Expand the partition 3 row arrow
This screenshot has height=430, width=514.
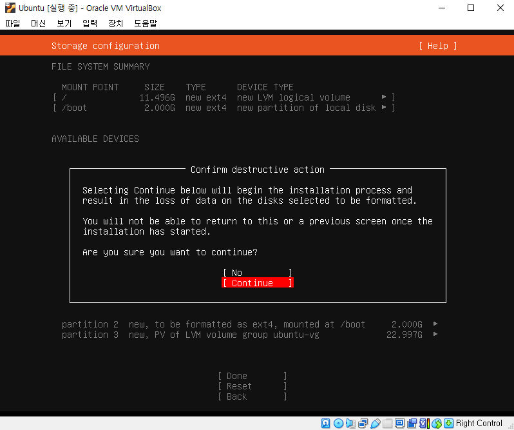click(435, 334)
